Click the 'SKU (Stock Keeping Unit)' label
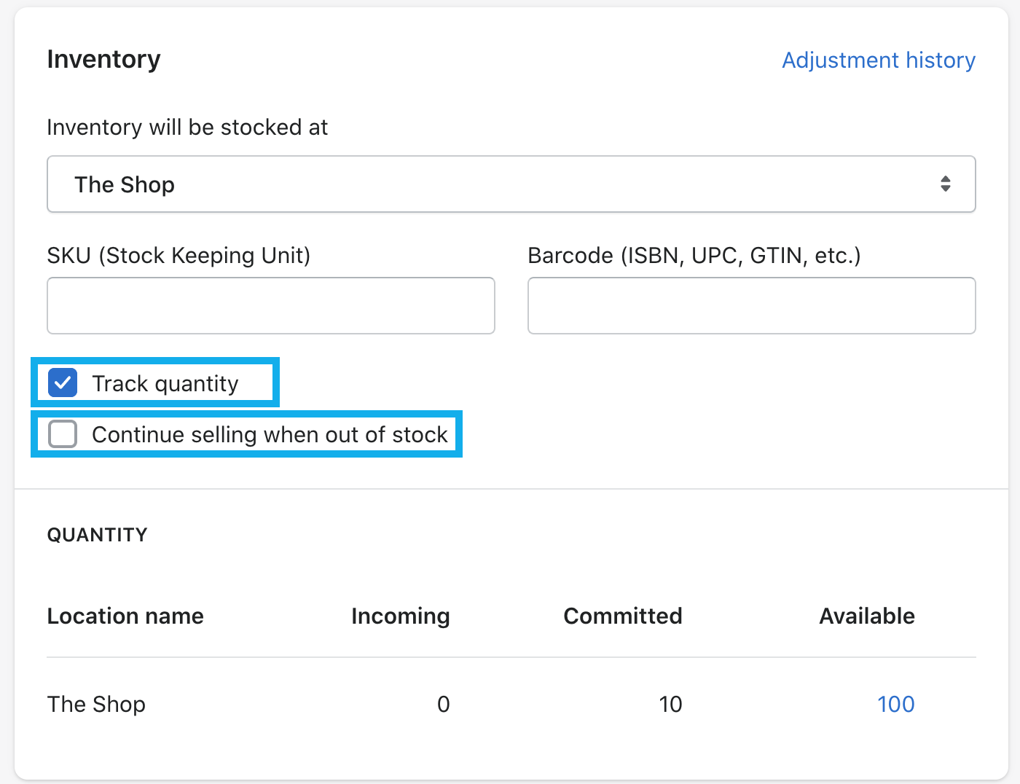The image size is (1020, 784). [x=178, y=256]
